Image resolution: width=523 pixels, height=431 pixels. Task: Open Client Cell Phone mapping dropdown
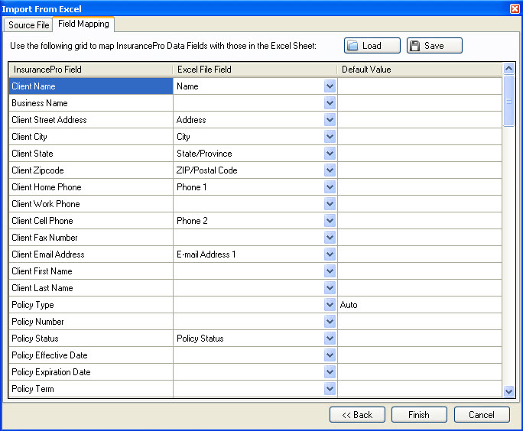[x=330, y=221]
